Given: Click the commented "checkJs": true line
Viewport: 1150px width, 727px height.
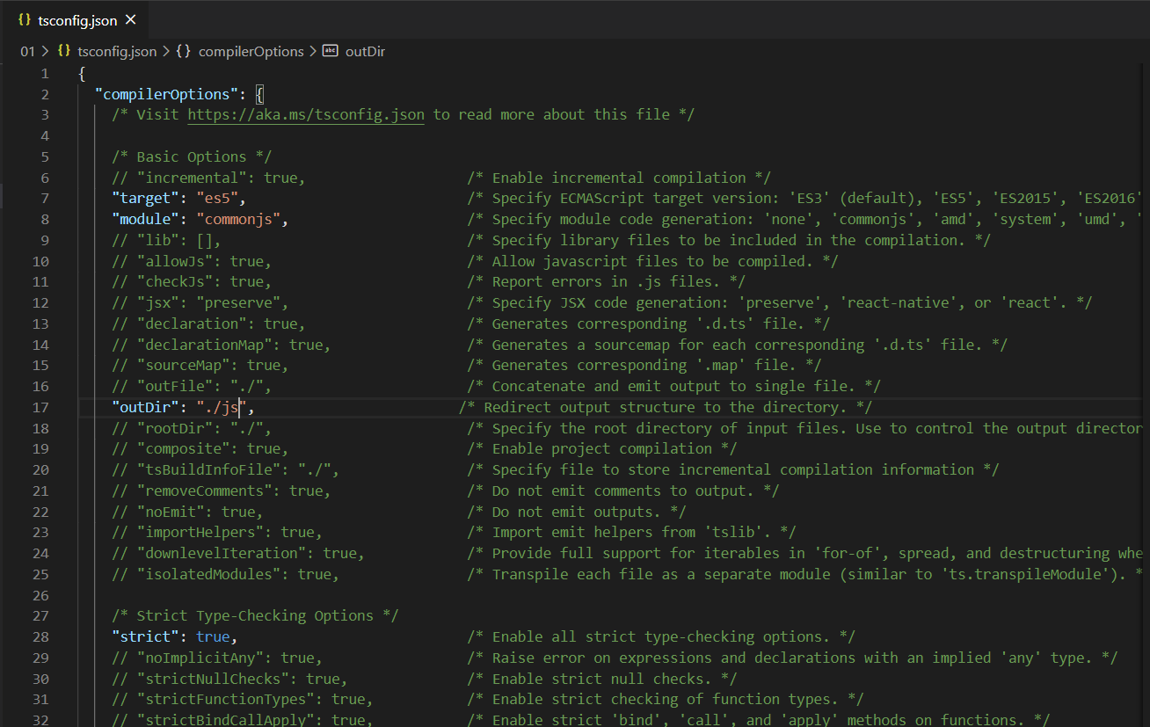Looking at the screenshot, I should point(192,281).
